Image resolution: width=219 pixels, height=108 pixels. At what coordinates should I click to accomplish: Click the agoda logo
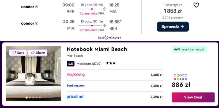click(x=181, y=77)
